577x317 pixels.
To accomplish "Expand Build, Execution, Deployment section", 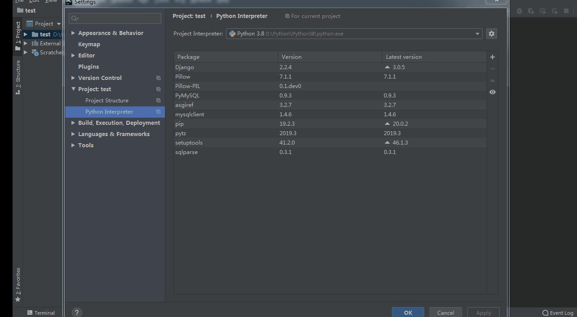I will coord(73,123).
